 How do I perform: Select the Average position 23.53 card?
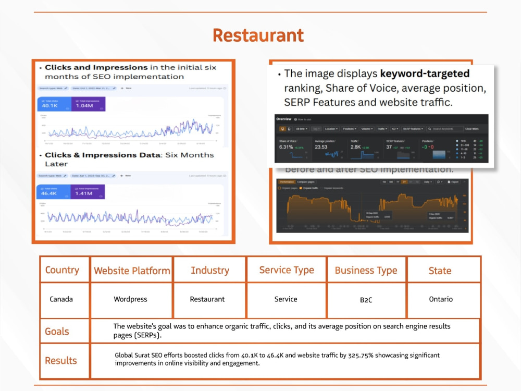tap(329, 149)
